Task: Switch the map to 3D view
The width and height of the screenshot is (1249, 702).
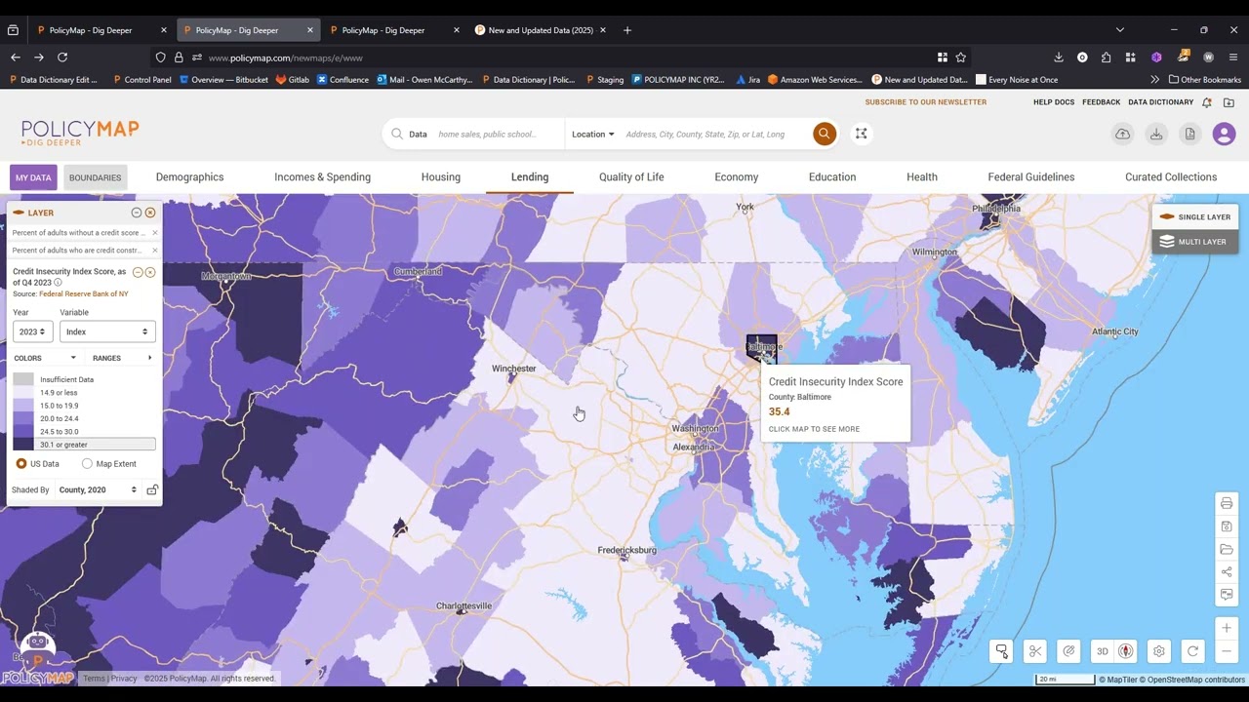Action: tap(1102, 651)
